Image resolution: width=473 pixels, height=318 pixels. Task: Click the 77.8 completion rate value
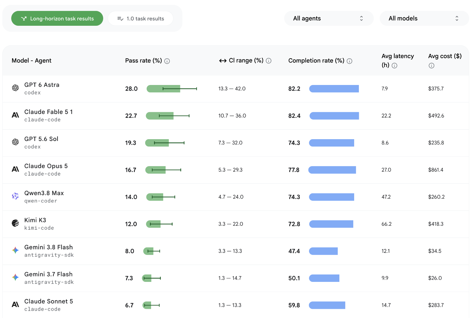294,170
